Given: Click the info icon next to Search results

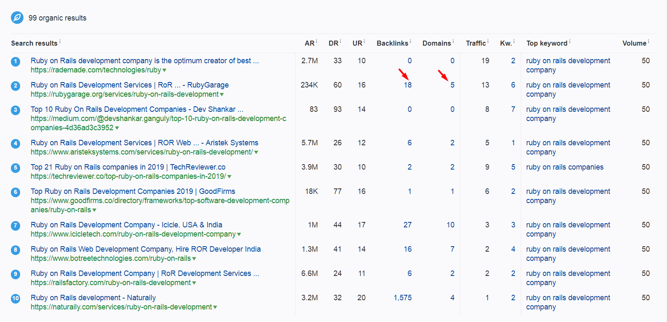Looking at the screenshot, I should pos(60,41).
